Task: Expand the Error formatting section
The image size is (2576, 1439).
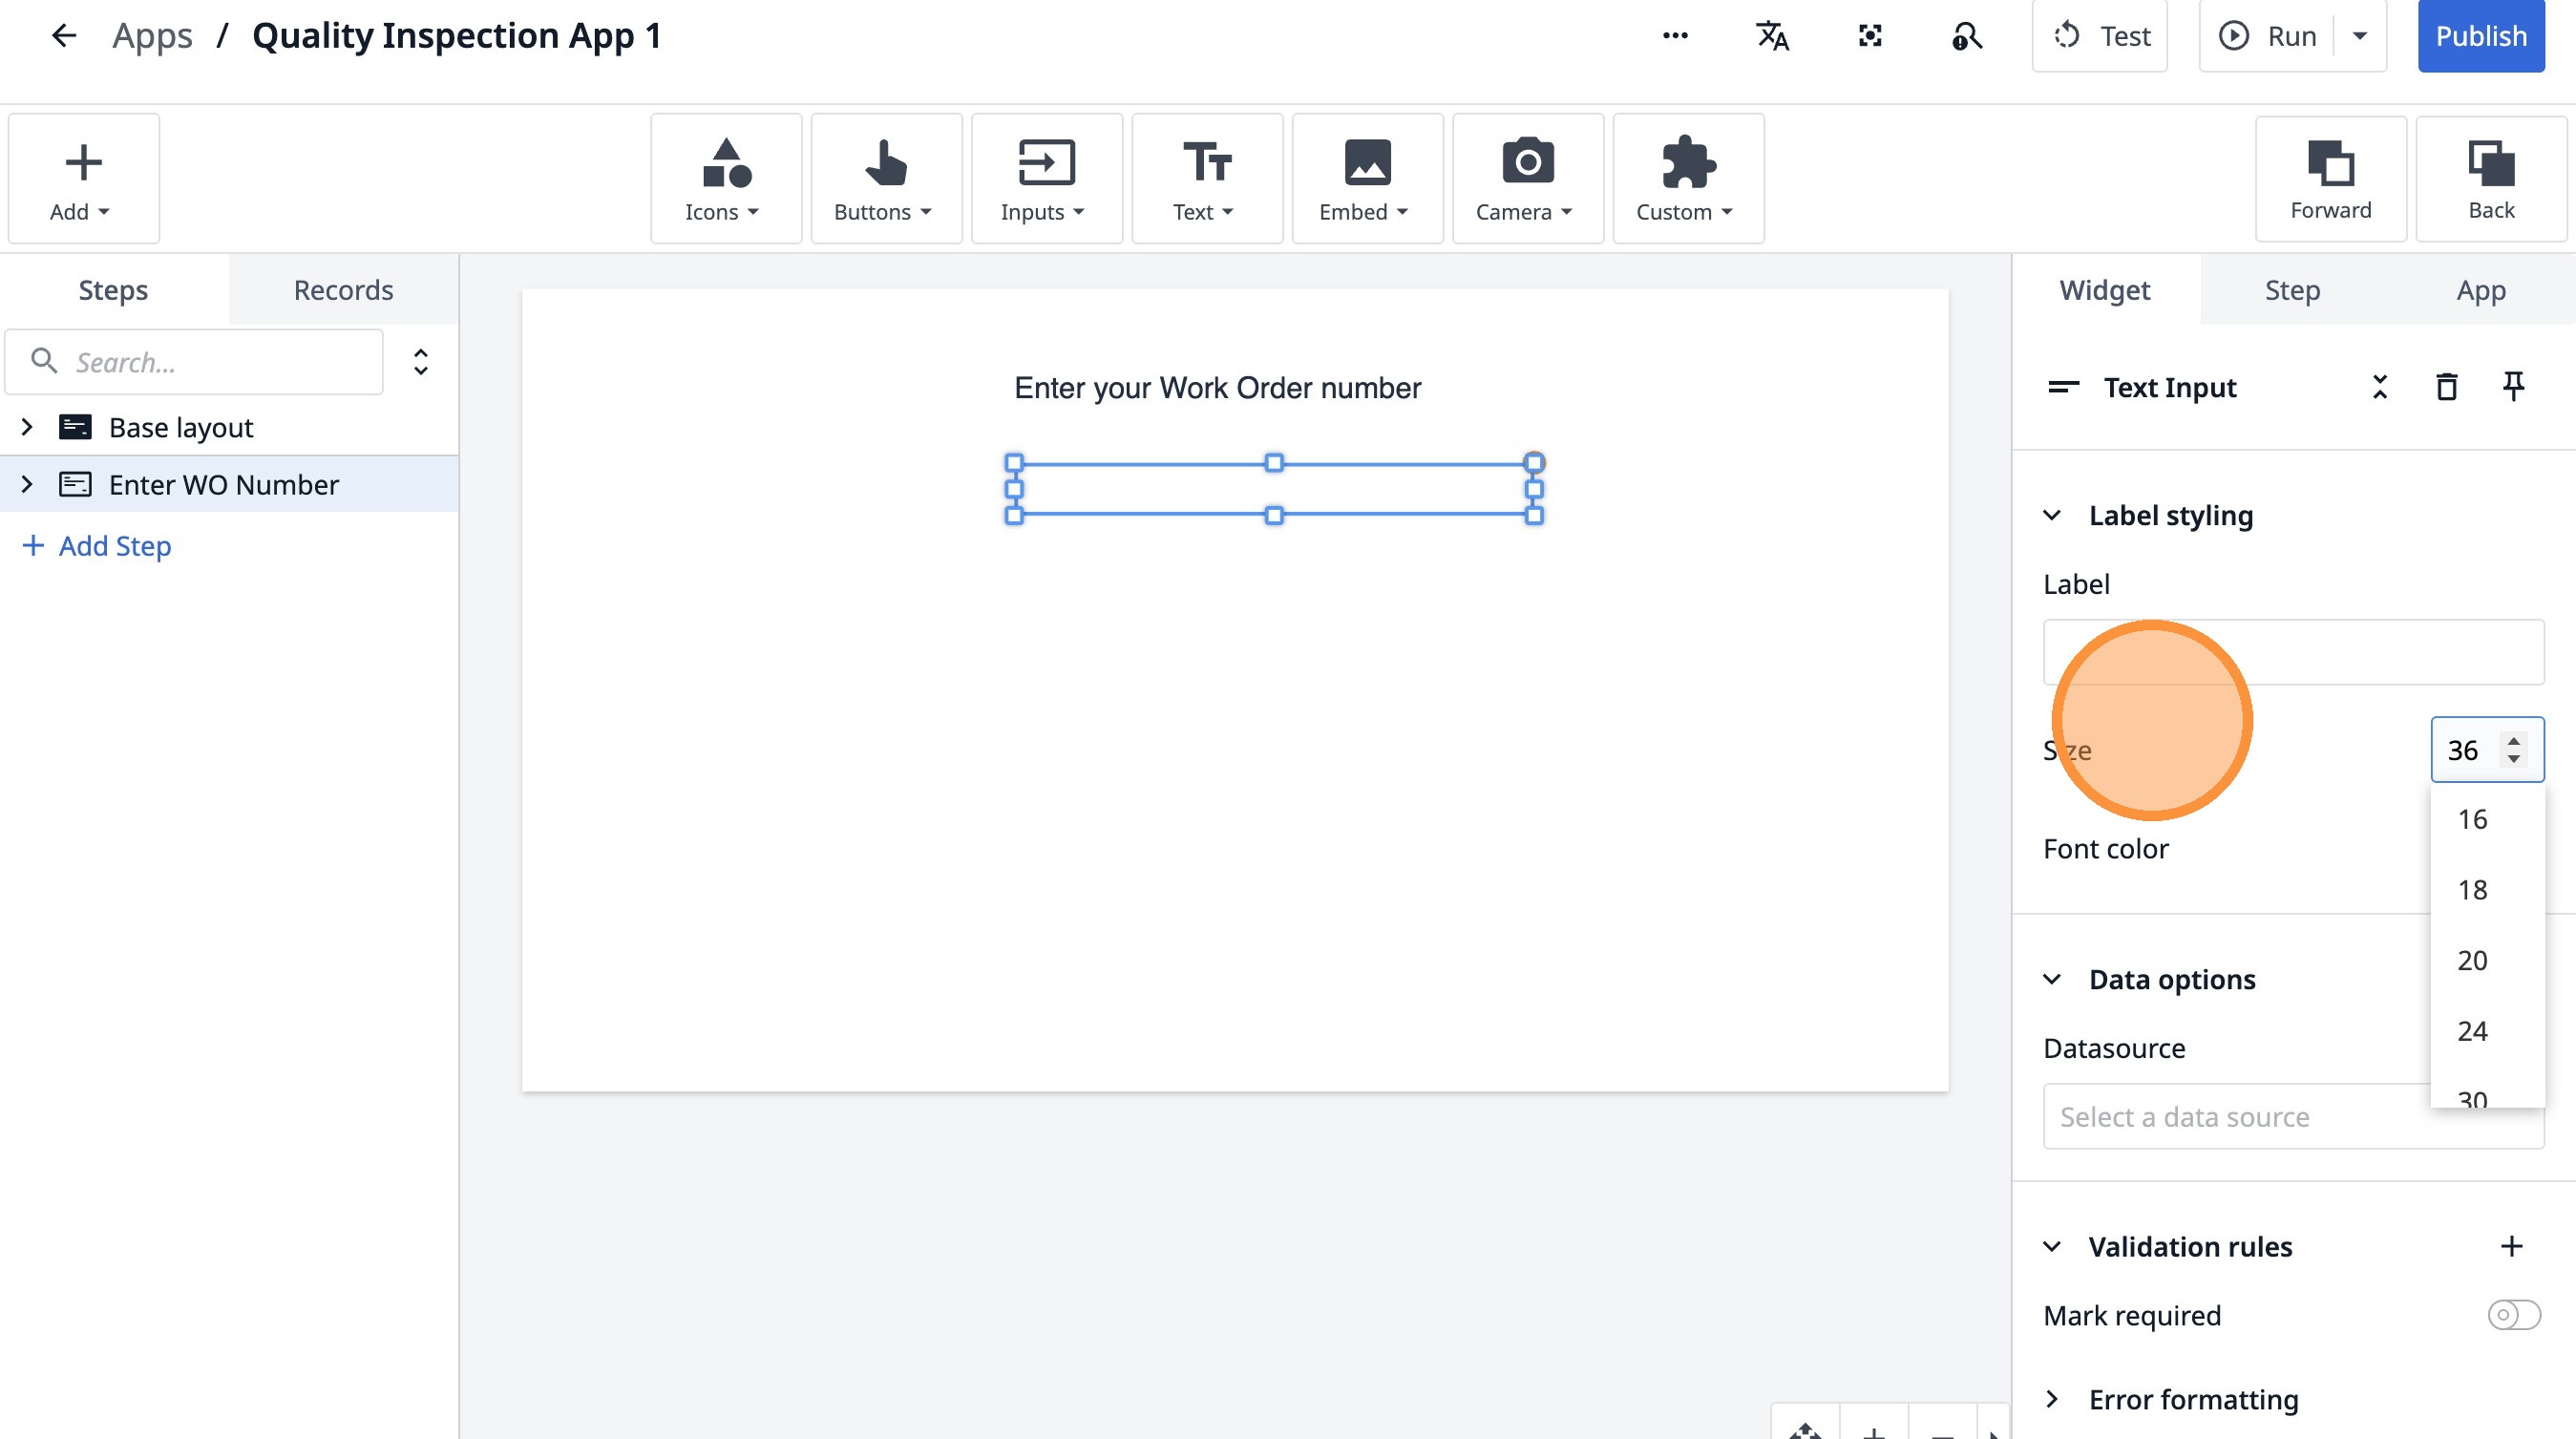Action: [x=2052, y=1399]
